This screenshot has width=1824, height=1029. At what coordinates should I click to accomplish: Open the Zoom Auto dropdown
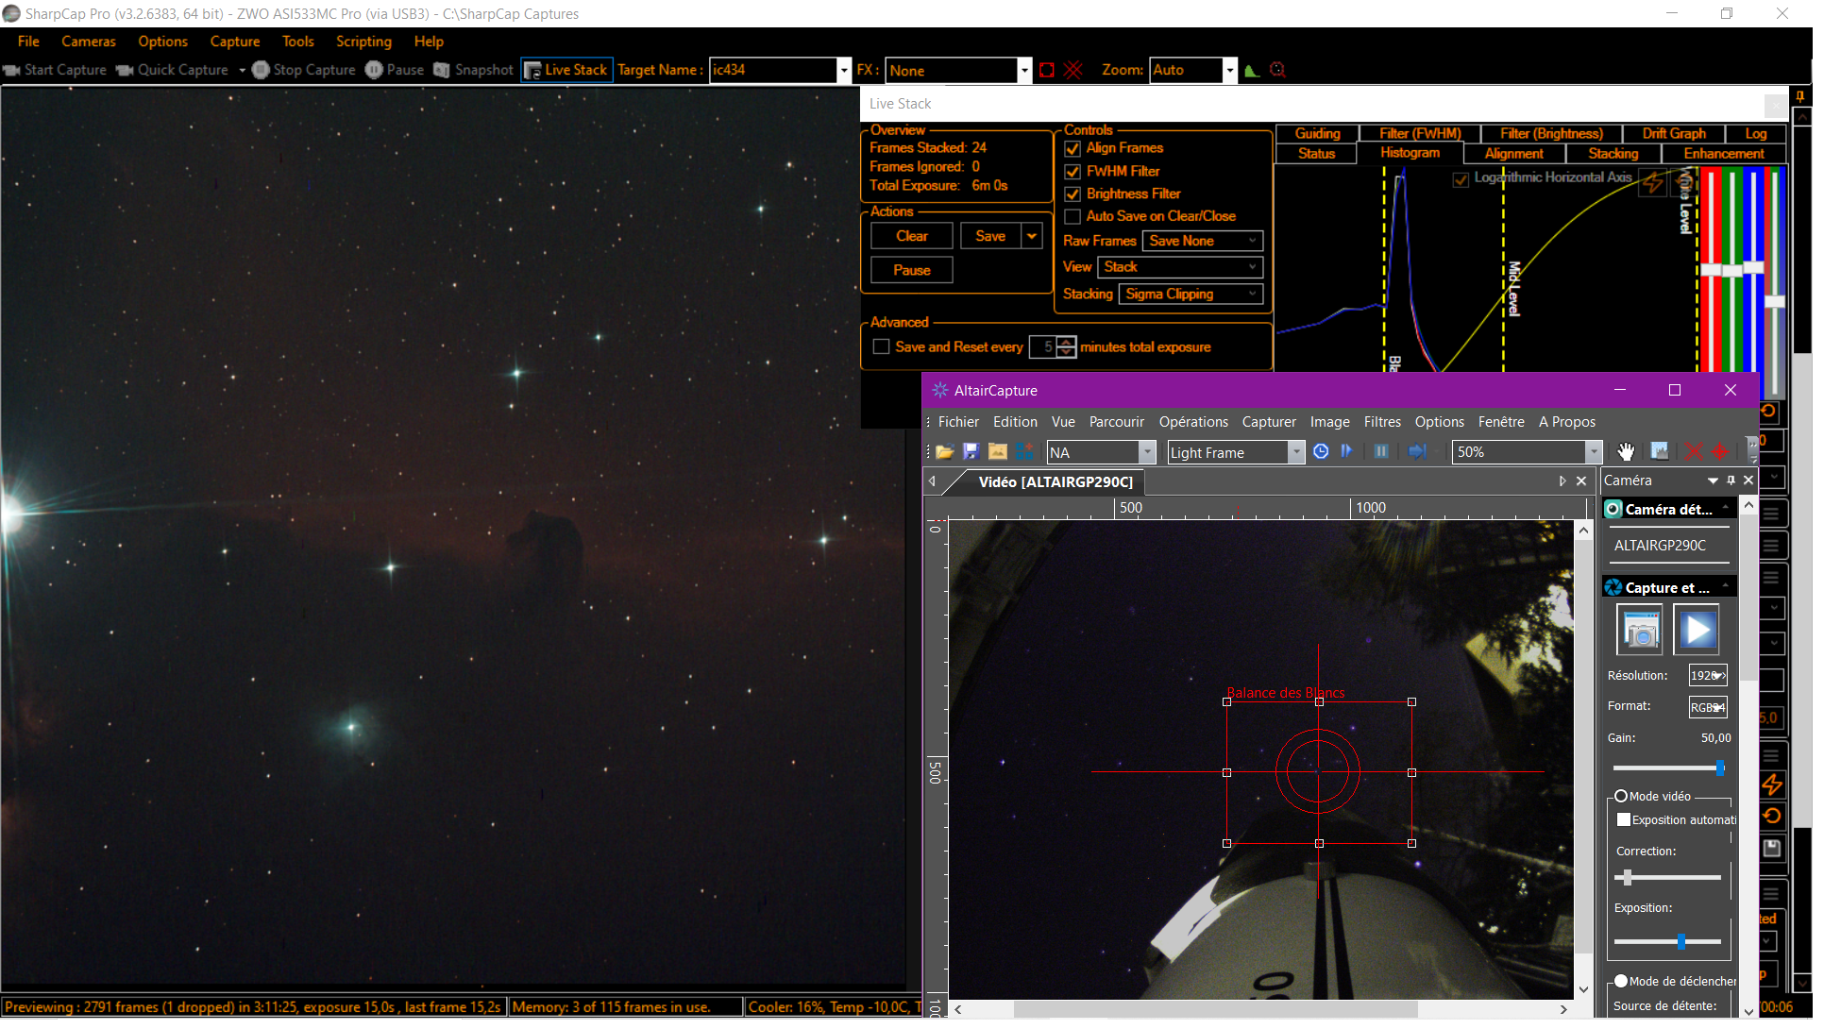1229,71
